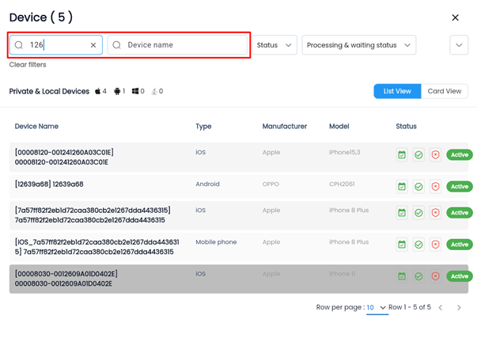Close the Device dialog

(x=455, y=17)
